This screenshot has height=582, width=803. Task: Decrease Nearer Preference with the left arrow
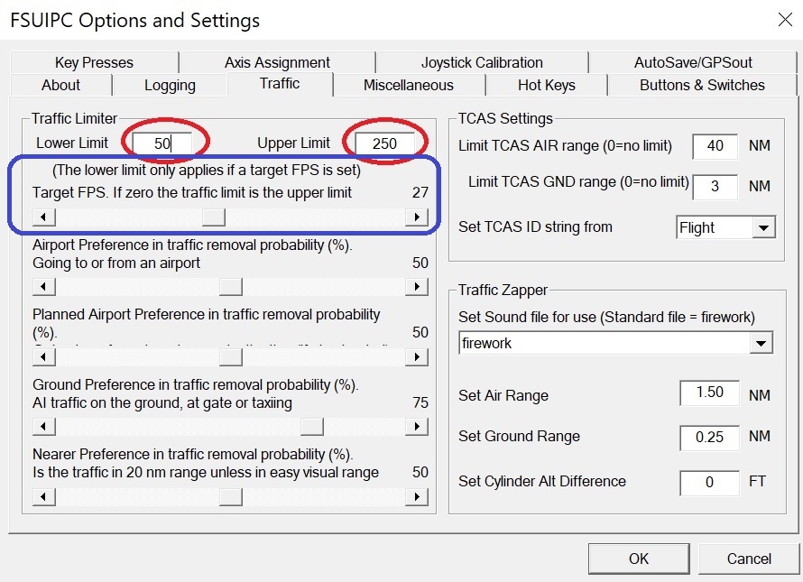pyautogui.click(x=44, y=497)
